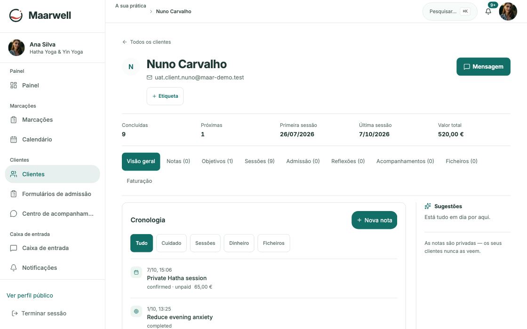Click the Maarwell logo icon
The image size is (527, 329).
(x=16, y=16)
